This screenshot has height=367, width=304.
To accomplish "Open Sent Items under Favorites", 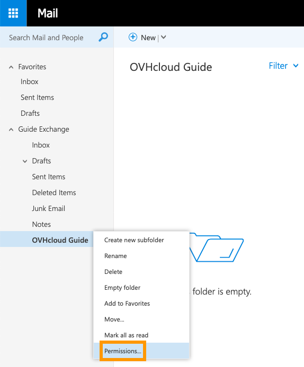I will pyautogui.click(x=37, y=97).
